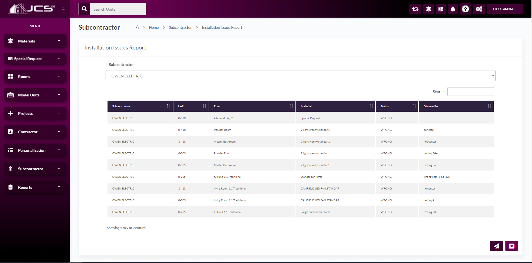
Task: Sort table by Status column
Action: click(397, 106)
